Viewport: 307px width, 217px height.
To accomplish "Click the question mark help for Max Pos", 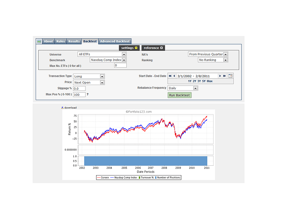I will (88, 94).
